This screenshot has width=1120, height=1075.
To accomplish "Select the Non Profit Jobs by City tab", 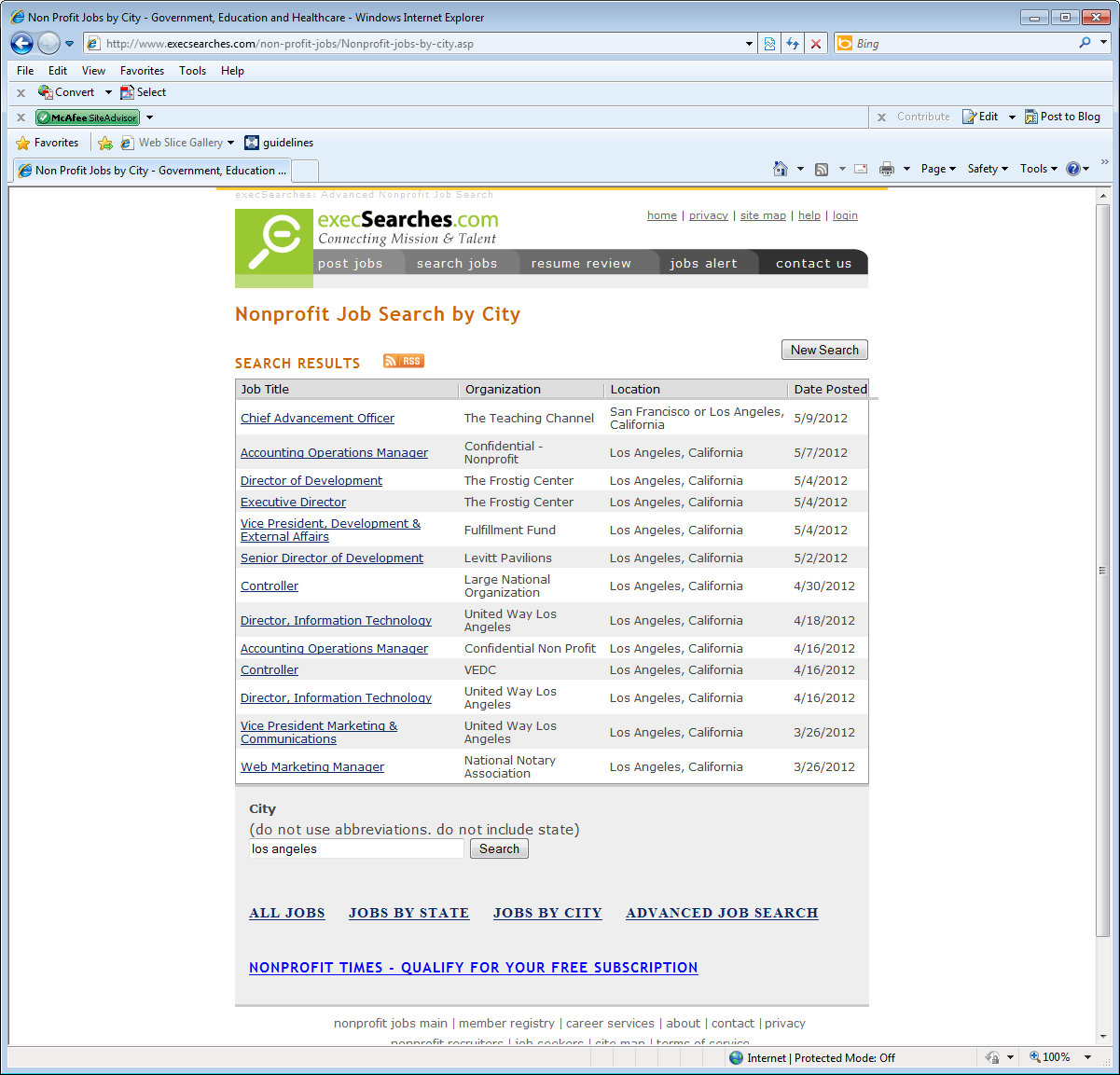I will coord(152,171).
